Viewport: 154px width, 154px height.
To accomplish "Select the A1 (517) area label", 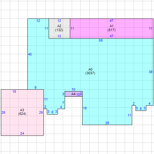I will pyautogui.click(x=111, y=28).
